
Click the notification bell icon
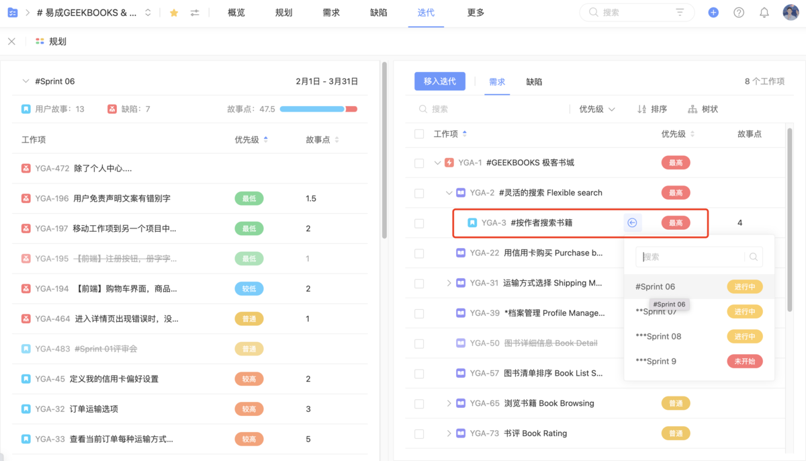pos(764,12)
